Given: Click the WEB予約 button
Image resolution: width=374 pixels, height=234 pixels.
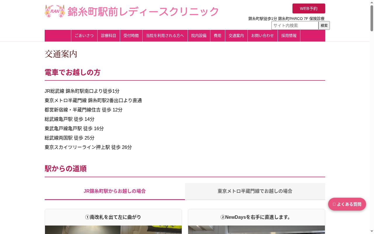Looking at the screenshot, I should (309, 8).
